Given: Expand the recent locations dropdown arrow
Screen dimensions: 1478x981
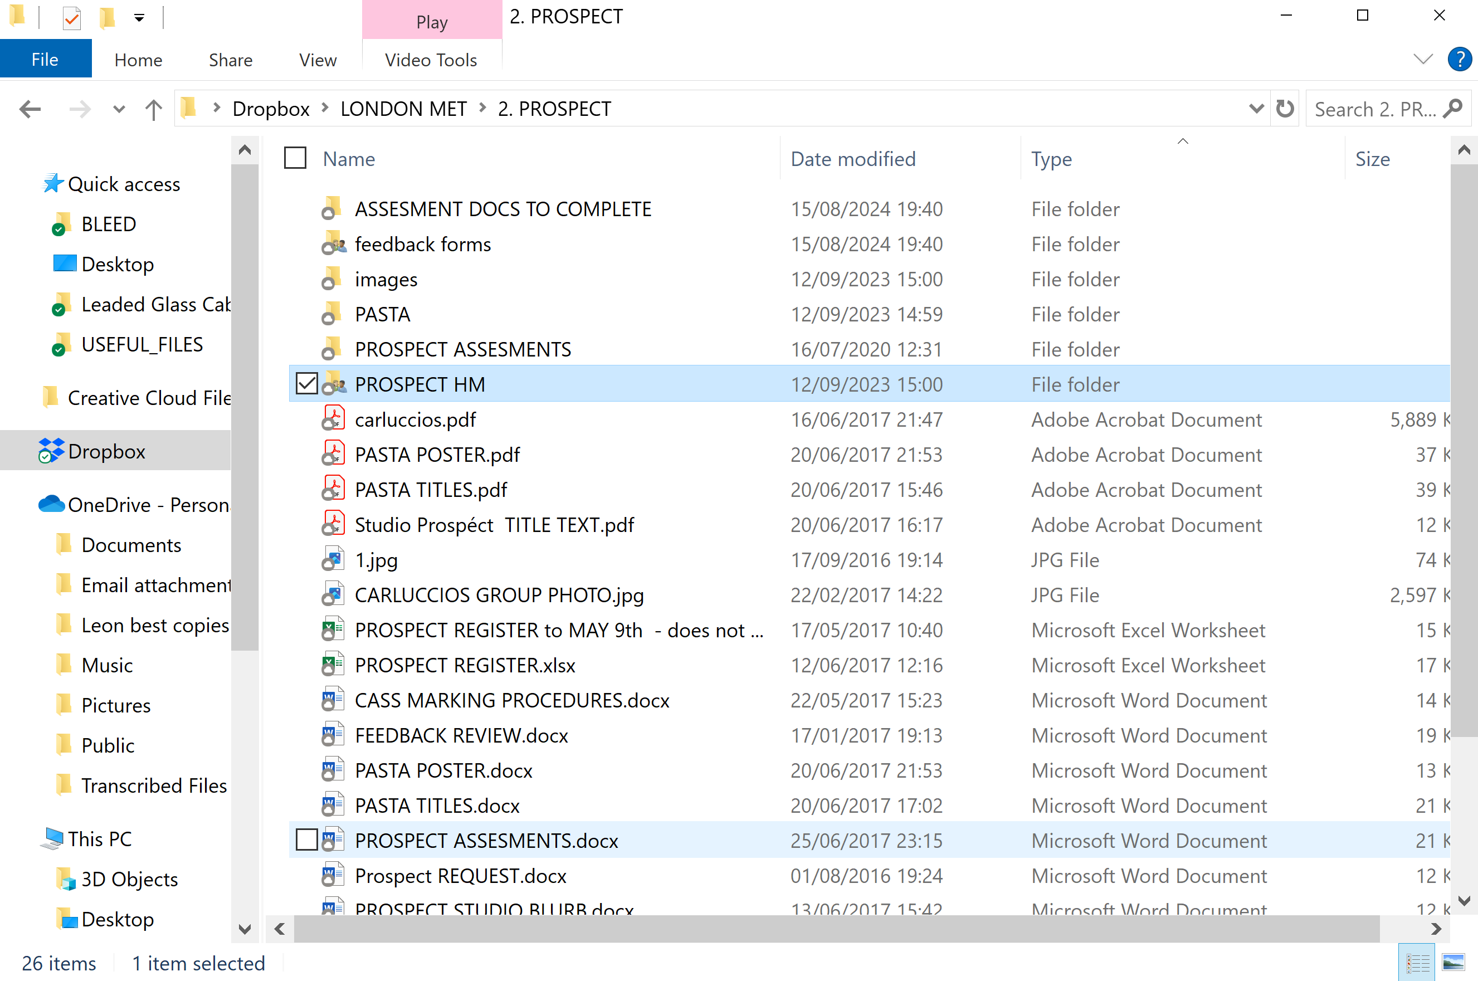Looking at the screenshot, I should click(x=119, y=110).
